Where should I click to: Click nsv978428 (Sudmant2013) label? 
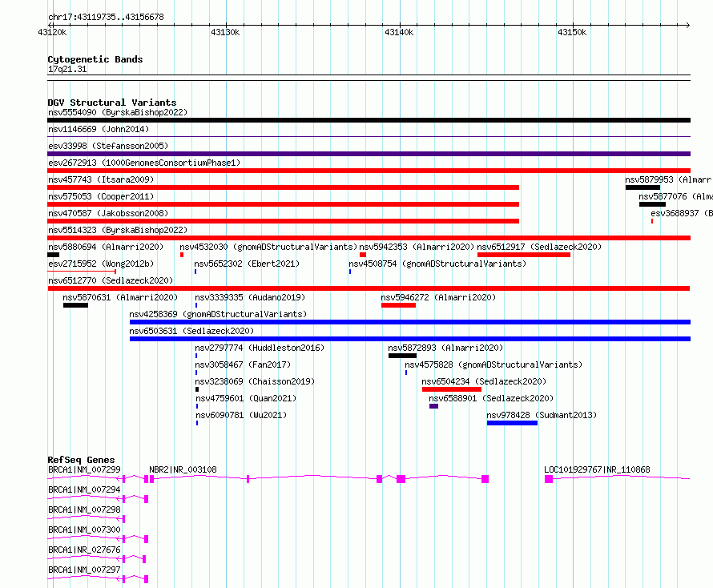[542, 415]
